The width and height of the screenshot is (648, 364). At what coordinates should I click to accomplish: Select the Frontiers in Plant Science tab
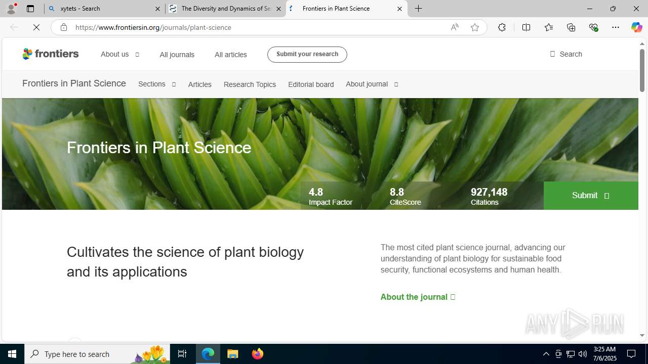point(346,9)
